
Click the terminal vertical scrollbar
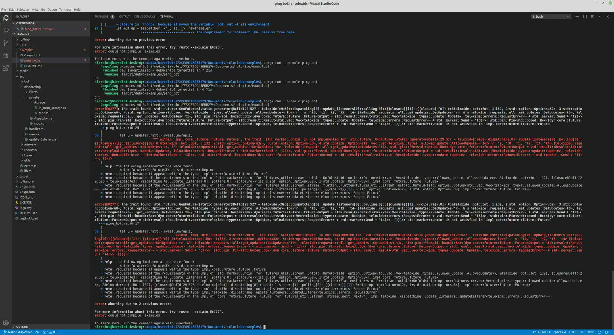click(x=612, y=300)
